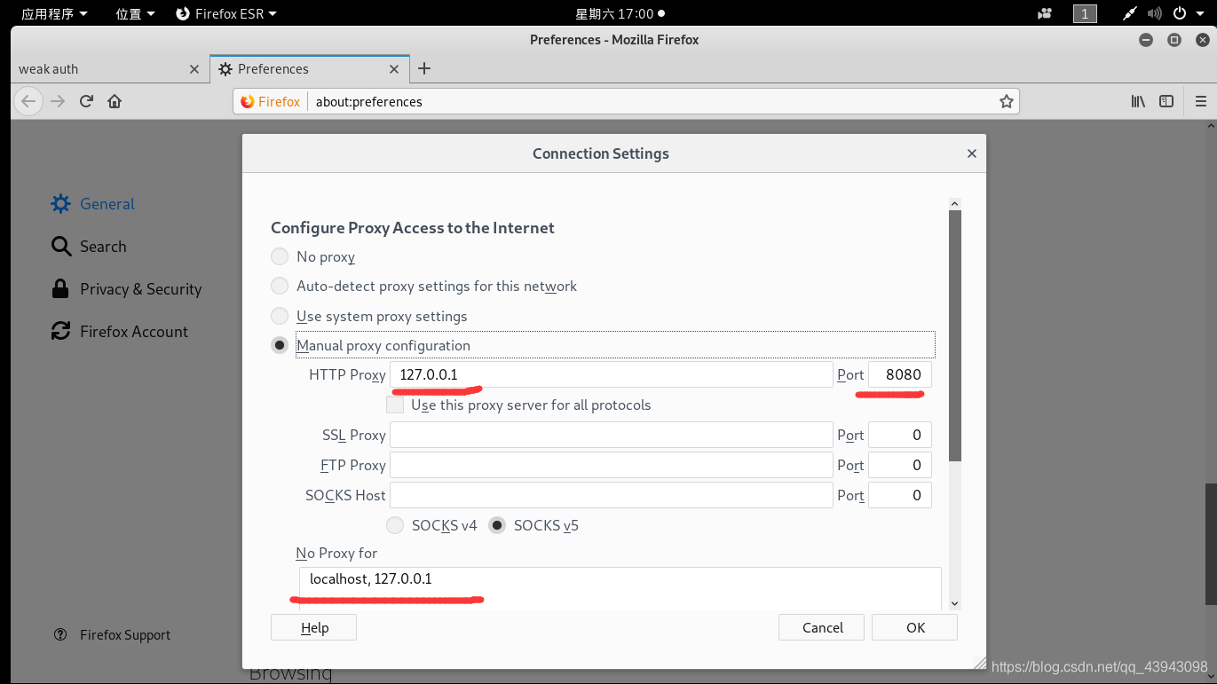
Task: Switch workspace using indicator 1
Action: (1085, 13)
